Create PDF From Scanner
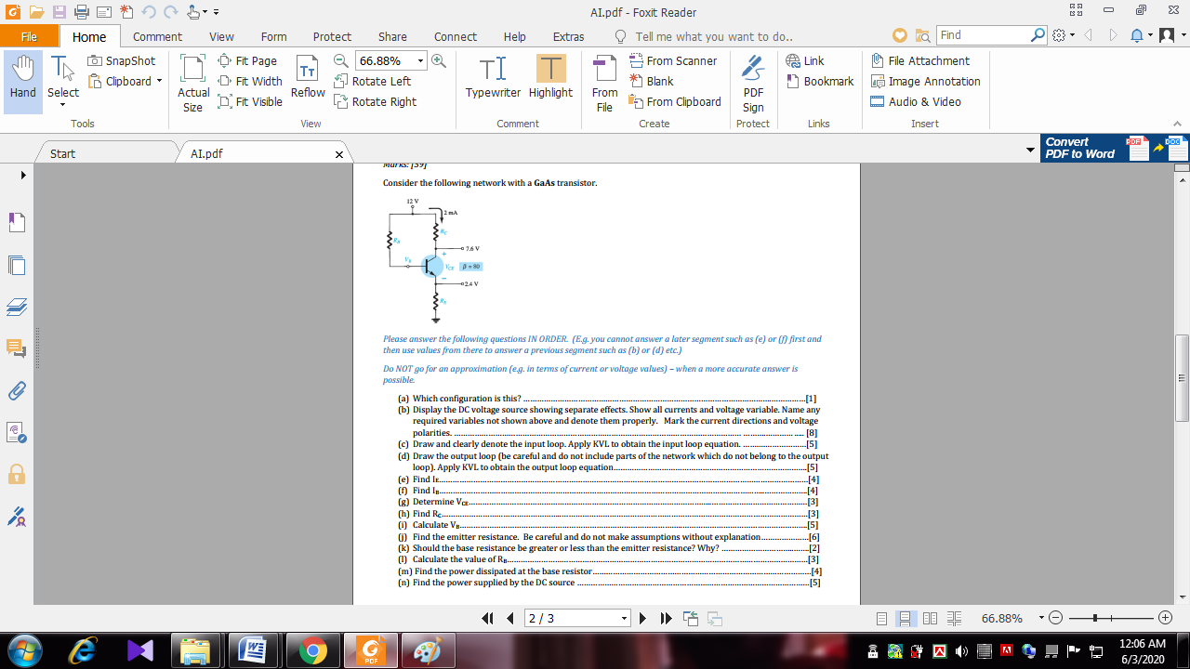The height and width of the screenshot is (669, 1190). [x=673, y=60]
